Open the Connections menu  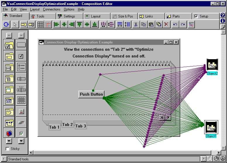point(51,9)
